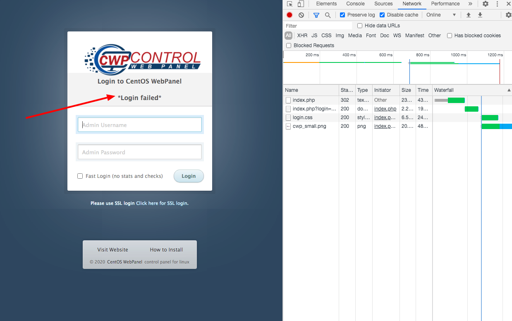Toggle Waterfall column sort arrow
The height and width of the screenshot is (321, 512).
click(509, 90)
